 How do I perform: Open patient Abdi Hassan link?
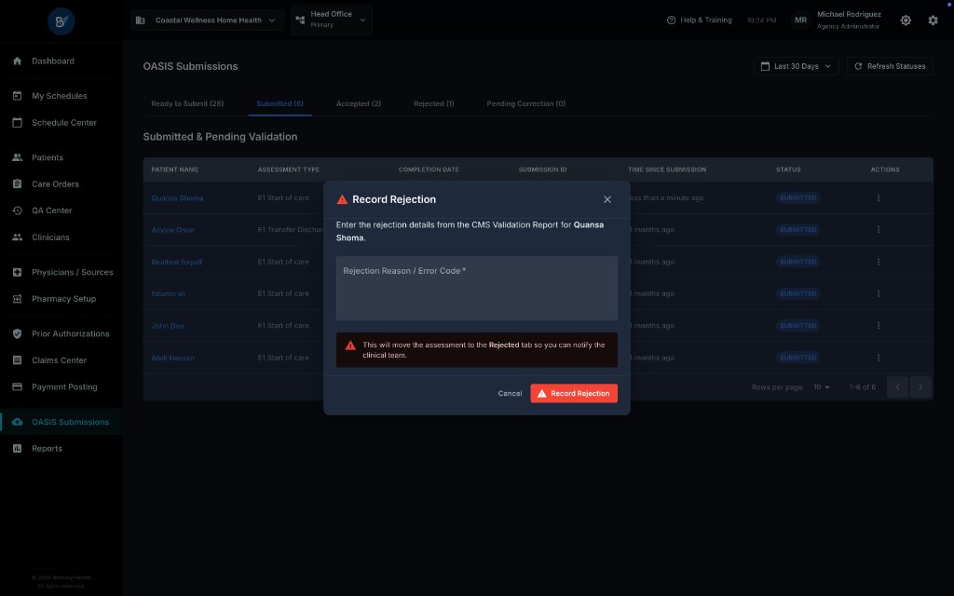pyautogui.click(x=172, y=358)
